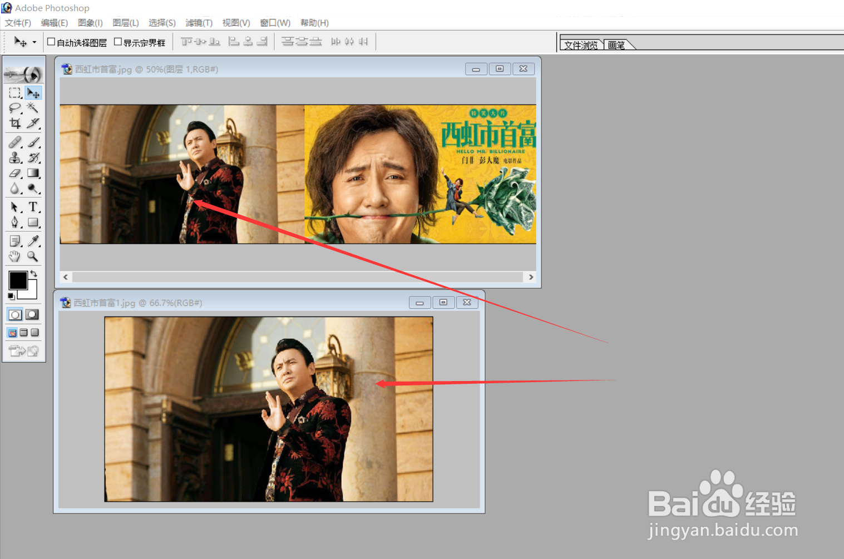Image resolution: width=844 pixels, height=559 pixels.
Task: Select the Gradient tool
Action: tap(33, 173)
